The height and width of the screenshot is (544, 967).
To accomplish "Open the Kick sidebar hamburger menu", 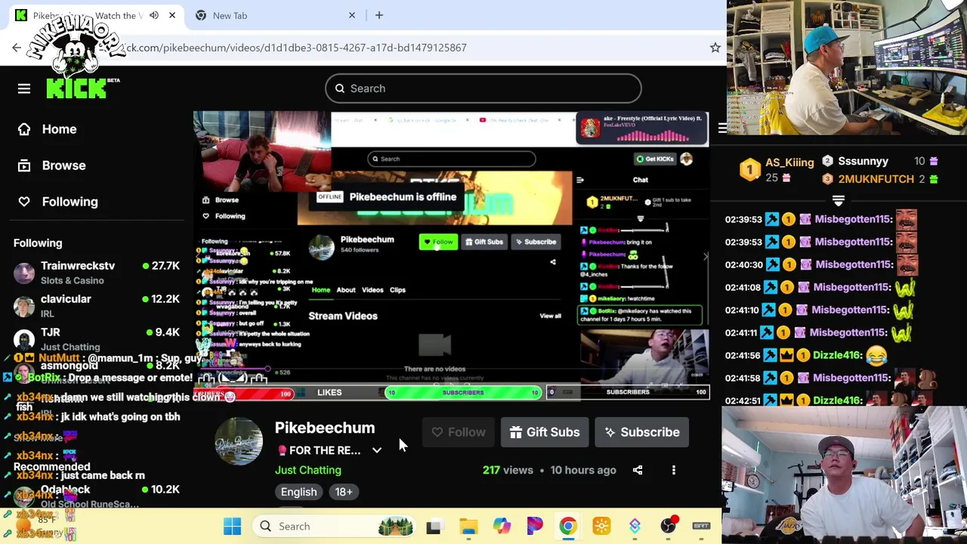I will pyautogui.click(x=24, y=88).
